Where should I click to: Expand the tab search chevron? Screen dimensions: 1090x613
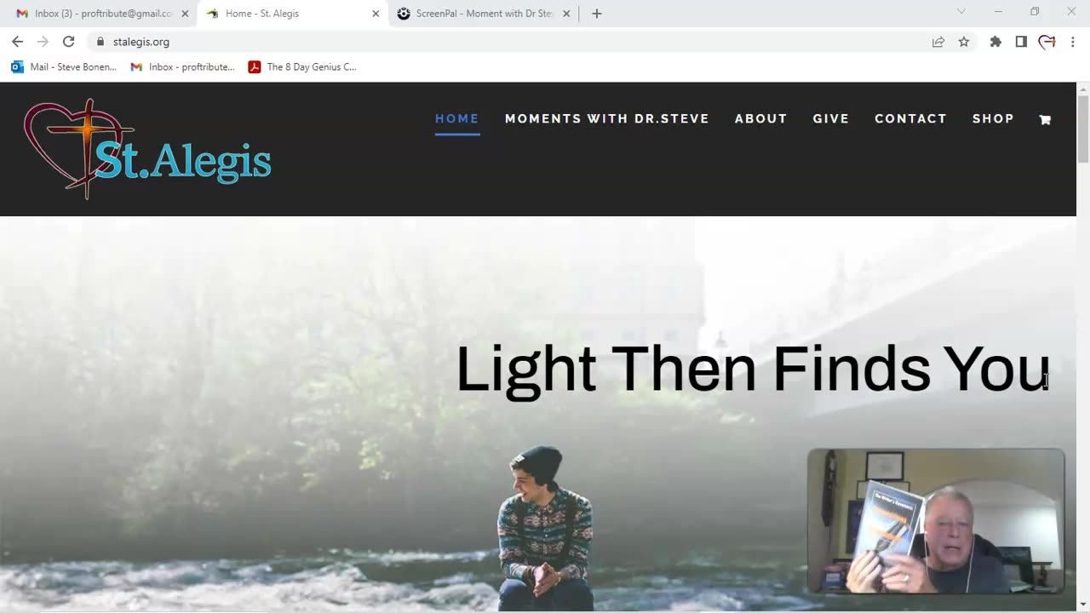point(961,12)
